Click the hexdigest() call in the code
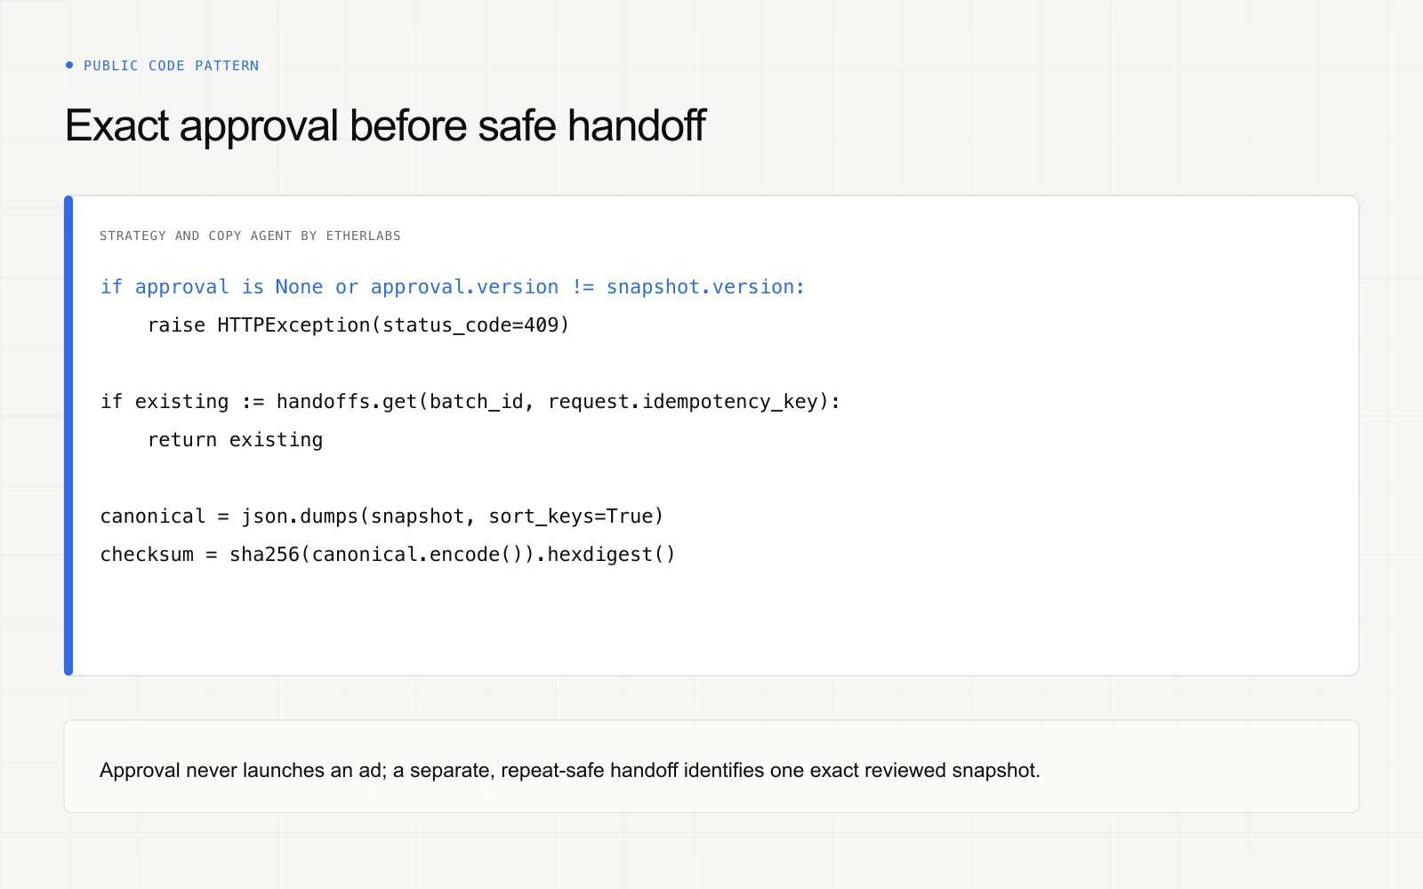The height and width of the screenshot is (889, 1423). 611,555
